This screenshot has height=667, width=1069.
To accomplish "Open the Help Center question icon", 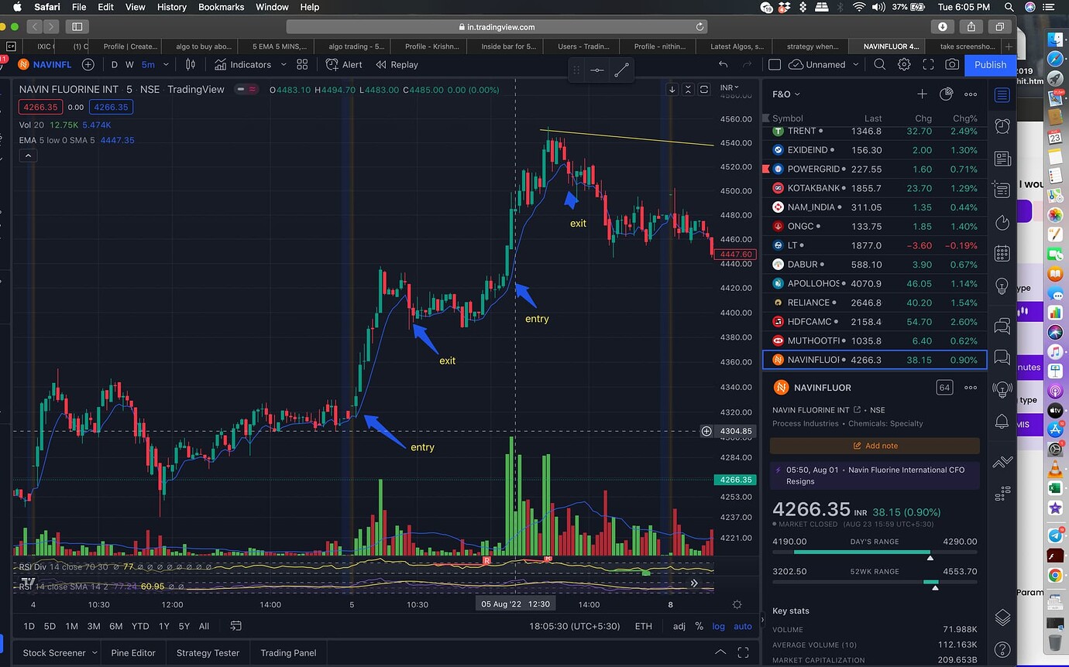I will (1002, 649).
